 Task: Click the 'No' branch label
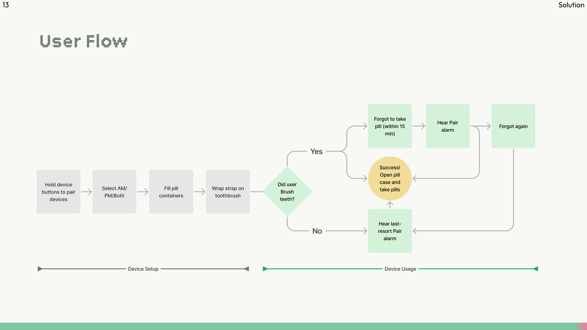(317, 231)
